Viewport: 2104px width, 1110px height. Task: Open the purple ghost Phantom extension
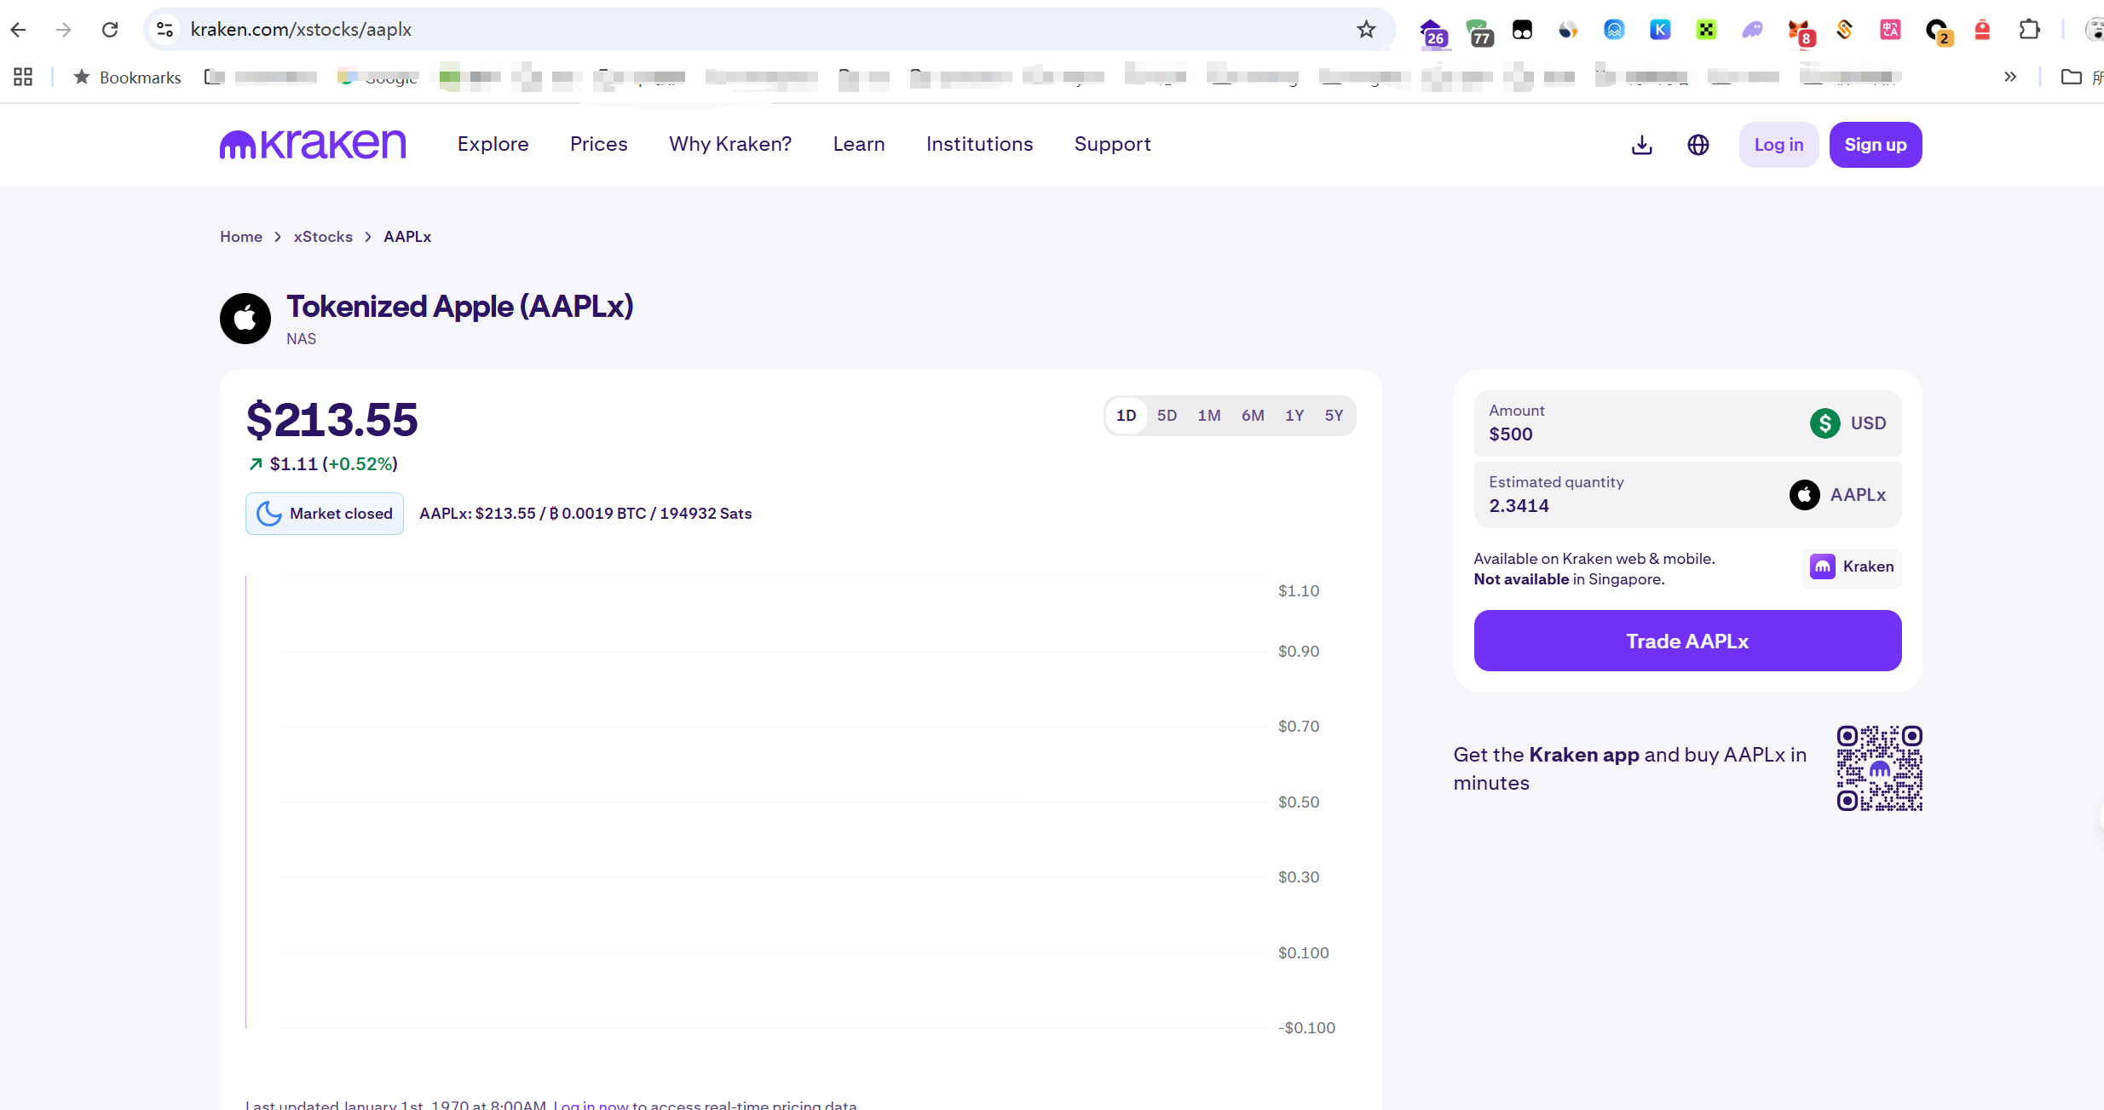coord(1752,30)
